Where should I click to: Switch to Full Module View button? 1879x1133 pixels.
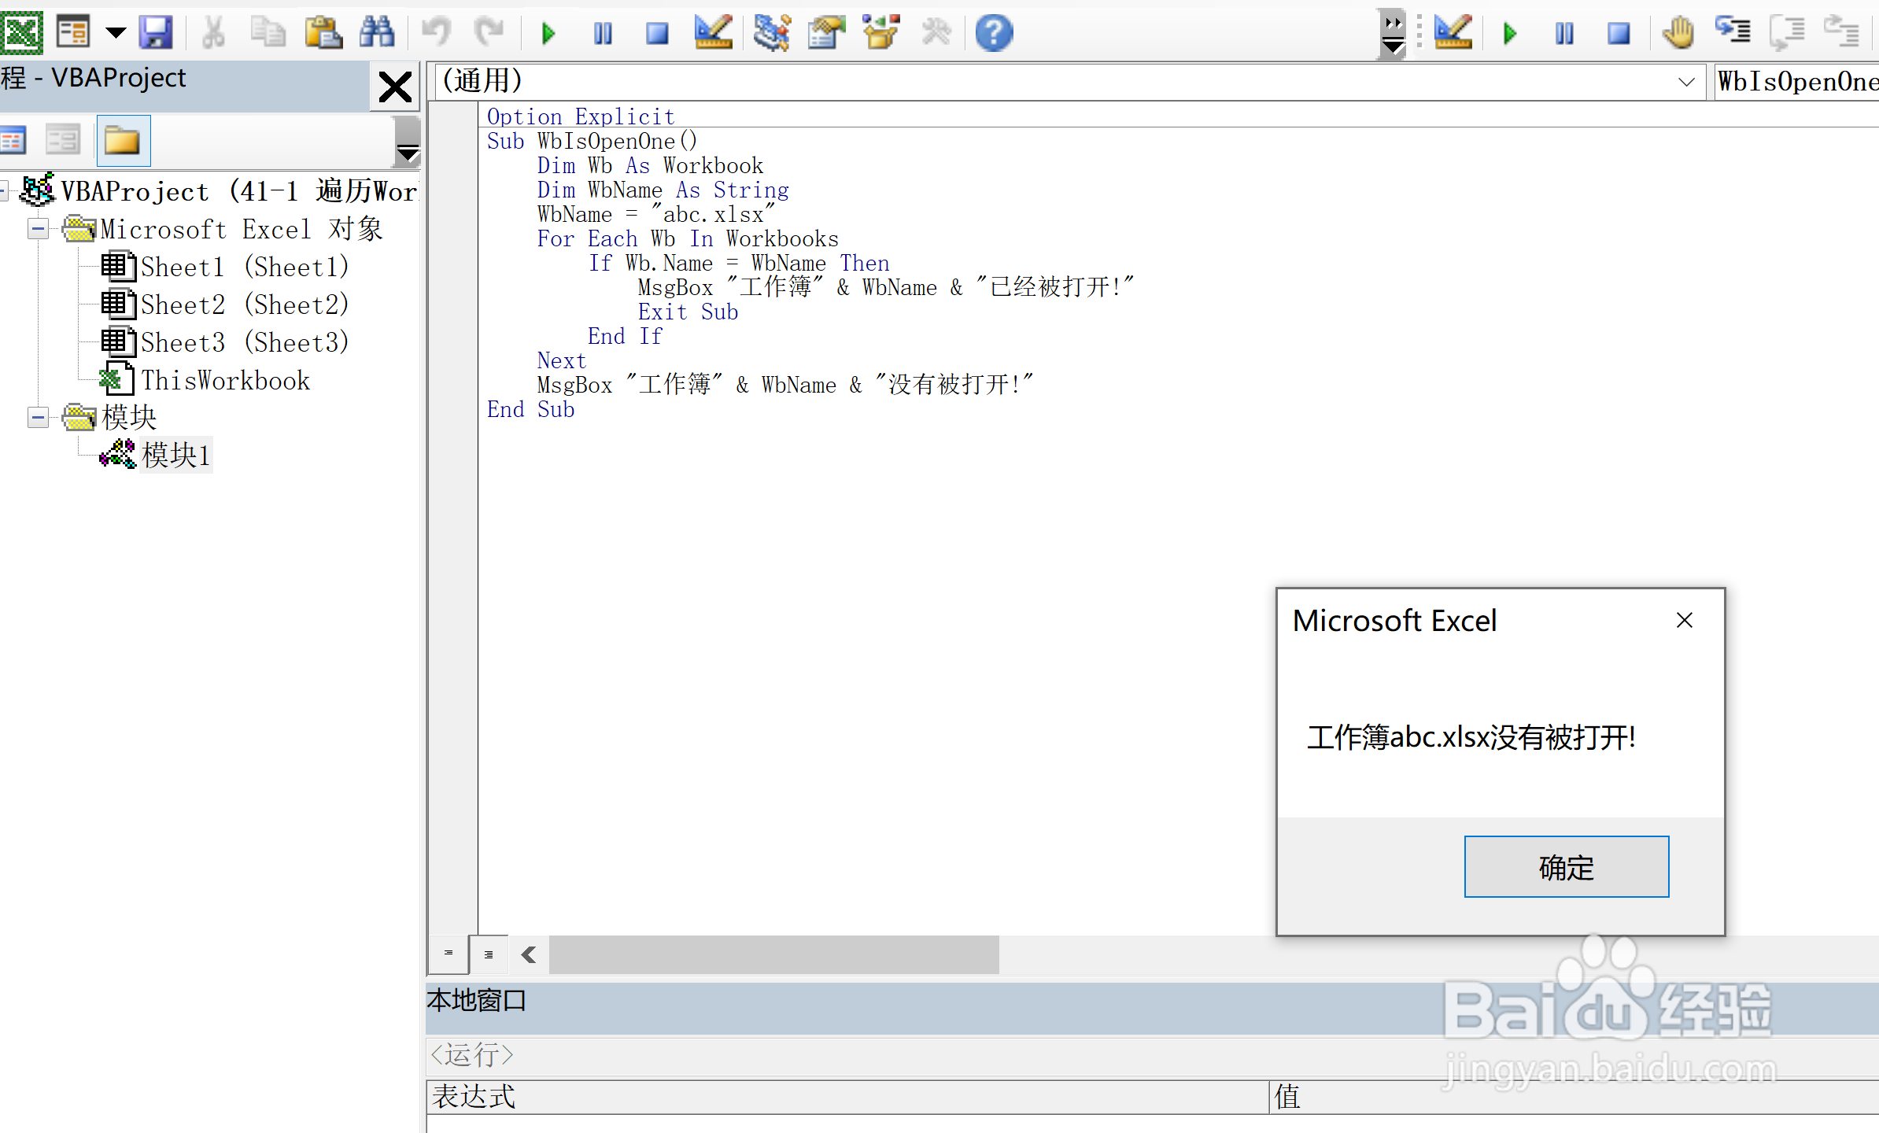(x=489, y=954)
